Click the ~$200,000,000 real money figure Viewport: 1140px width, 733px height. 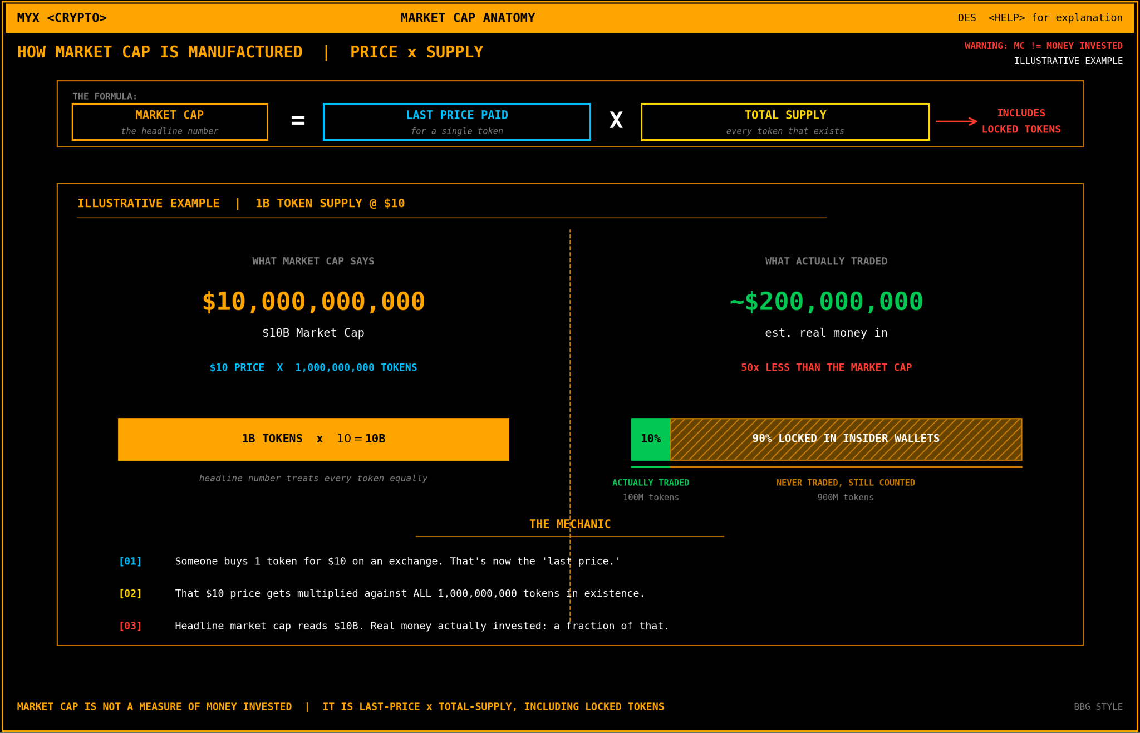coord(826,302)
